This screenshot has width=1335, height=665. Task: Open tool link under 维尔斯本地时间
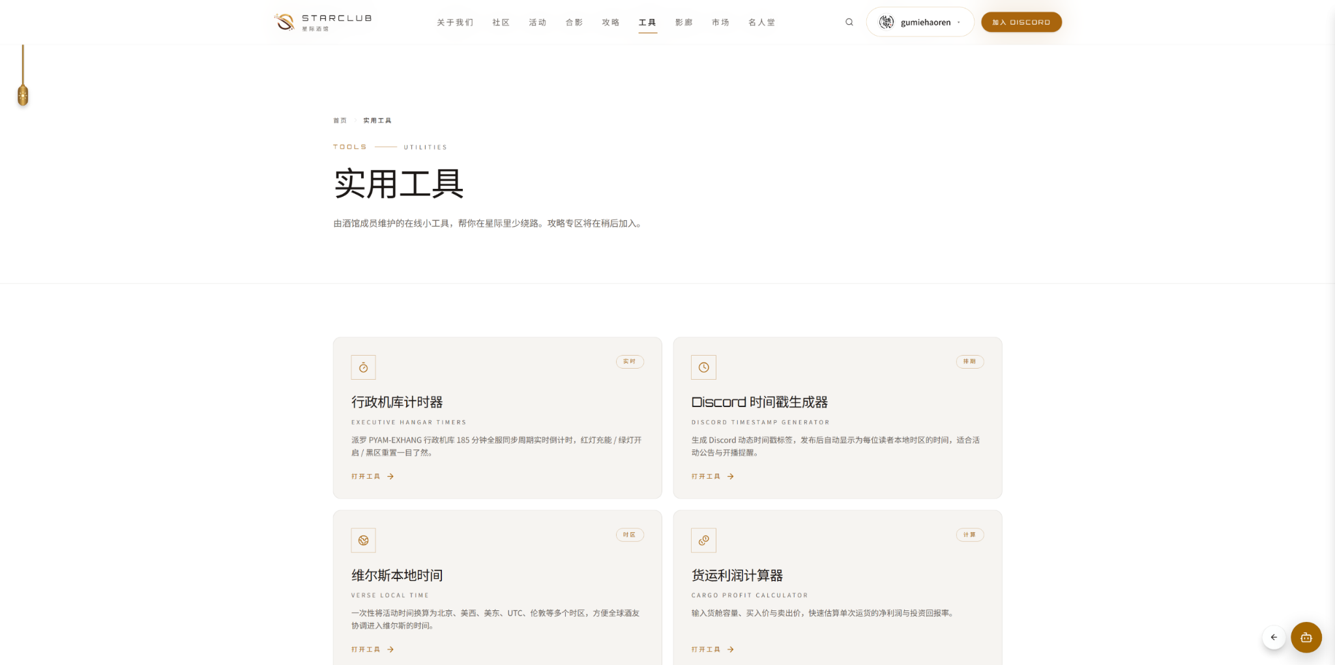point(373,649)
